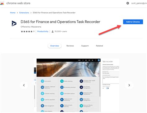Click the Optimization advisor tile icon
147x113 pixels.
click(x=62, y=93)
